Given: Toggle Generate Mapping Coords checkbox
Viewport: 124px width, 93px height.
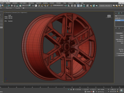Looking at the screenshot, I should pyautogui.click(x=117, y=53).
